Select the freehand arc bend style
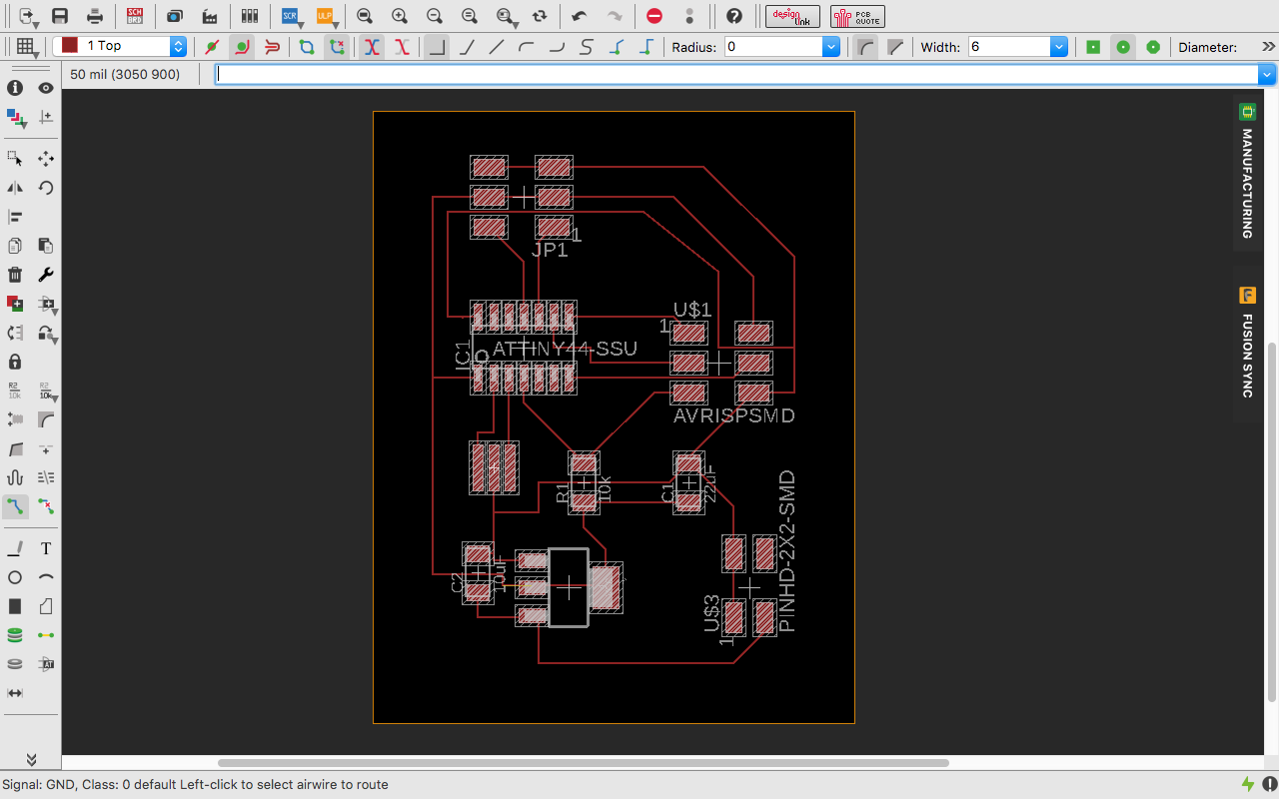Viewport: 1279px width, 799px height. click(587, 47)
